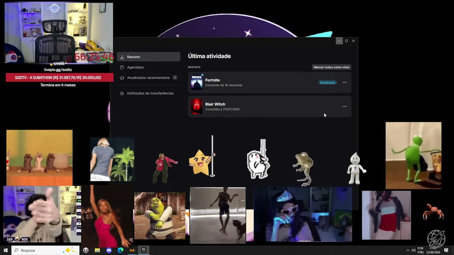Open the Resumo downloads section
Viewport: 454px width, 255px height.
coord(149,57)
